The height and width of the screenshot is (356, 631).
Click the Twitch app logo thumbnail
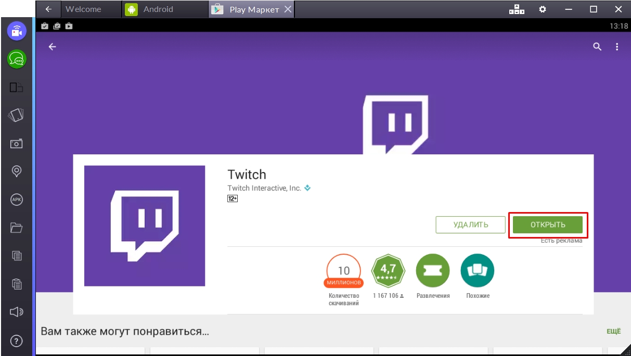click(x=145, y=226)
